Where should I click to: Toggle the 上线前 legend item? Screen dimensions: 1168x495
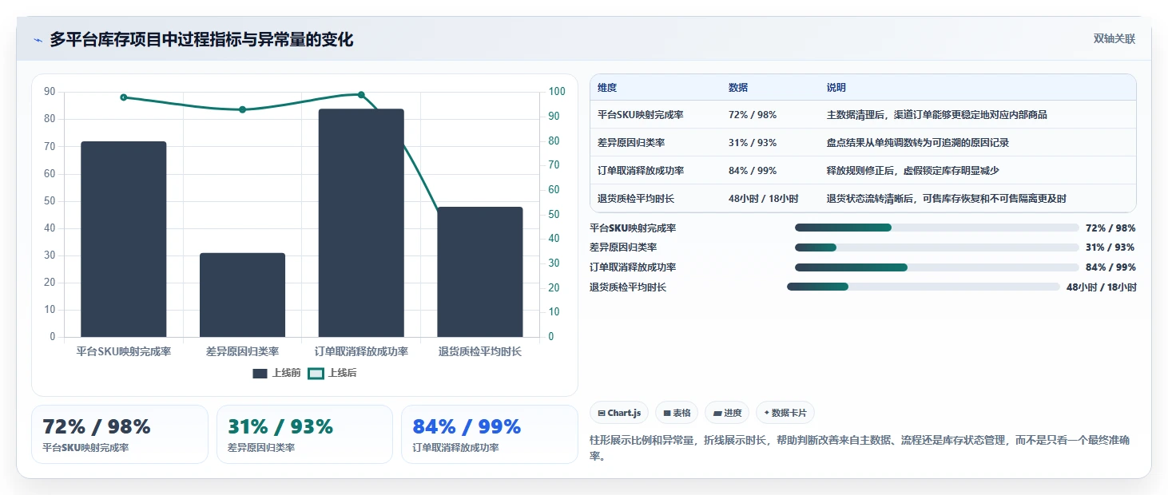[276, 373]
